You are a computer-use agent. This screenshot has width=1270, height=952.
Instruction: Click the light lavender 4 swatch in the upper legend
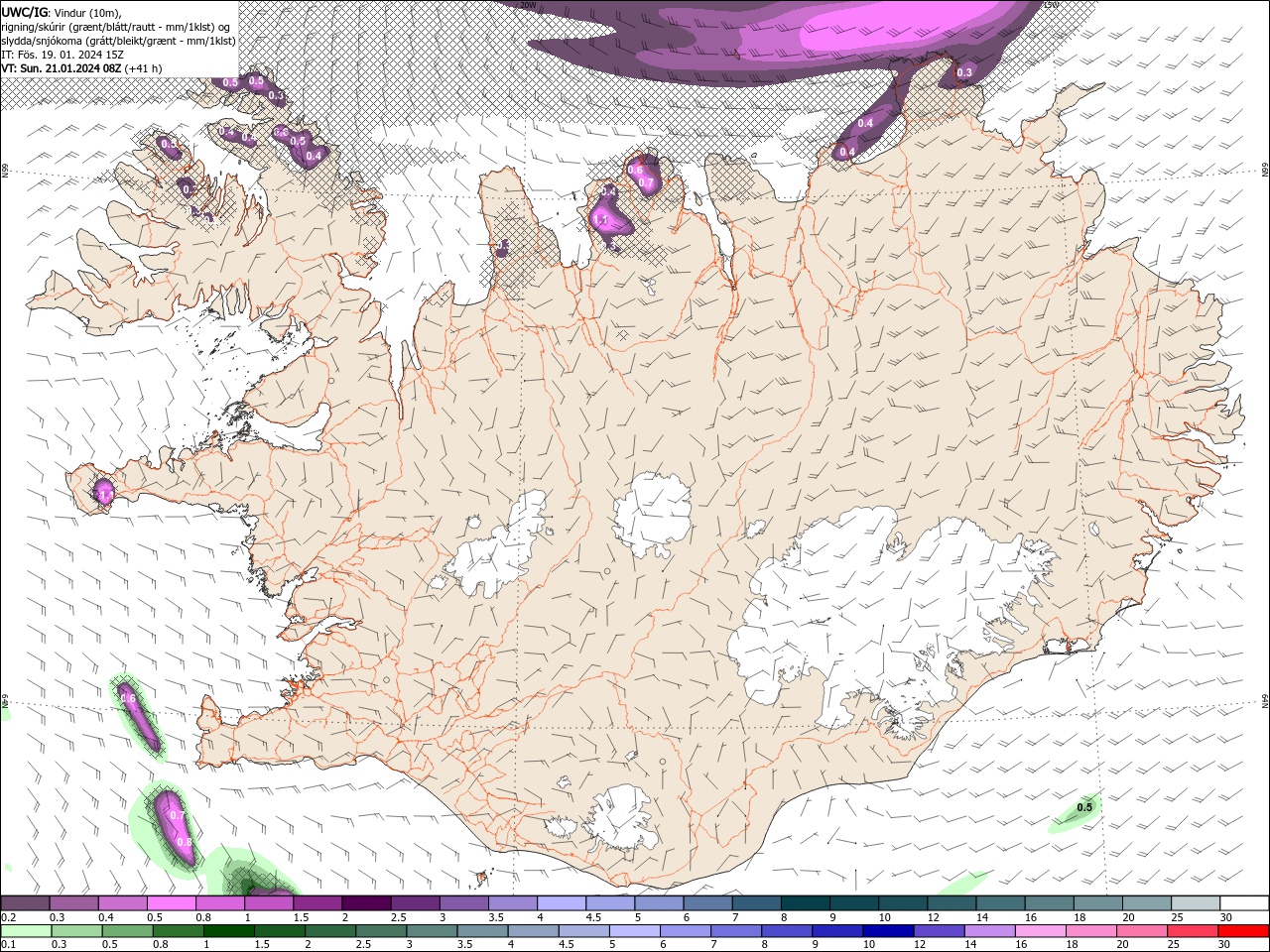click(x=561, y=903)
